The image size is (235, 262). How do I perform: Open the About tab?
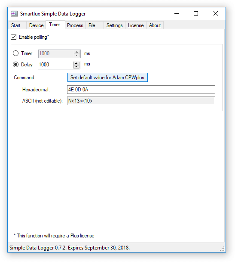[x=155, y=25]
